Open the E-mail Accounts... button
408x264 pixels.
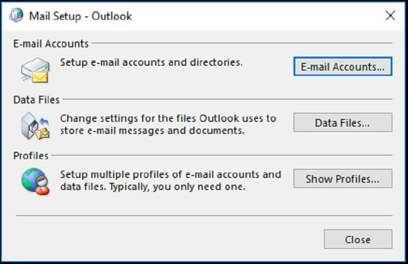coord(342,67)
